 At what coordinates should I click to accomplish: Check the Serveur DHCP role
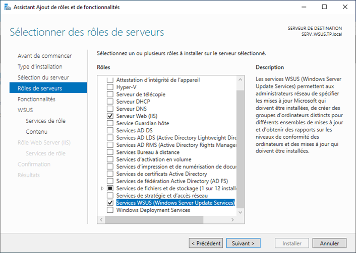[110, 102]
